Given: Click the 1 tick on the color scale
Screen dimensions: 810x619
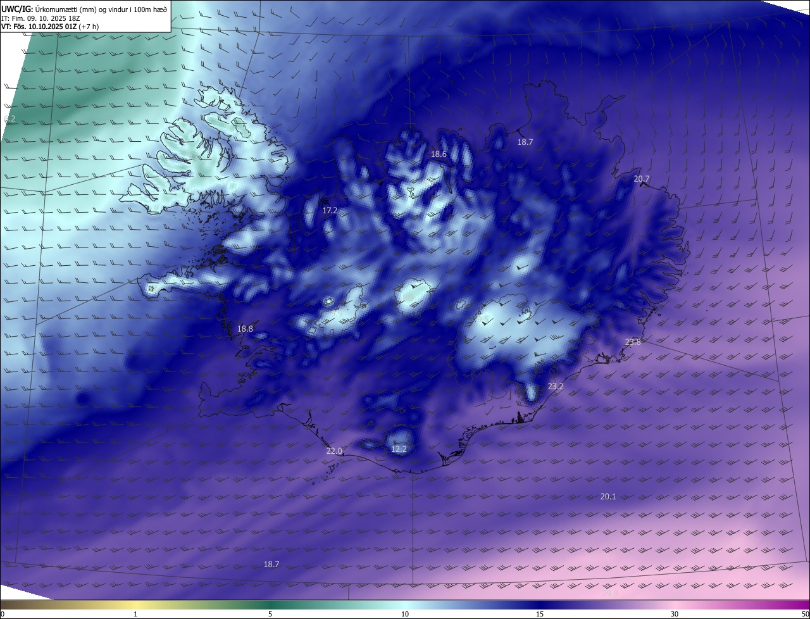Looking at the screenshot, I should tap(135, 615).
